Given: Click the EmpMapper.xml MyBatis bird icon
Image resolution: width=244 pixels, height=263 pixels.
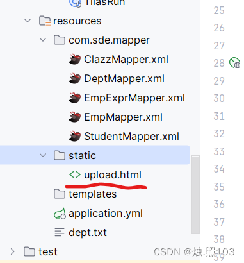Looking at the screenshot, I should point(75,117).
